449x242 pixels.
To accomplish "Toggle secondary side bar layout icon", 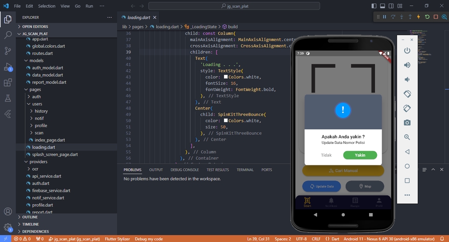I will coord(391,6).
